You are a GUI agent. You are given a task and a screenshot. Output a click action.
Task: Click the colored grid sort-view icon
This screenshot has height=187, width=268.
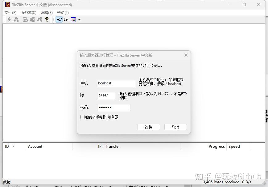click(73, 20)
